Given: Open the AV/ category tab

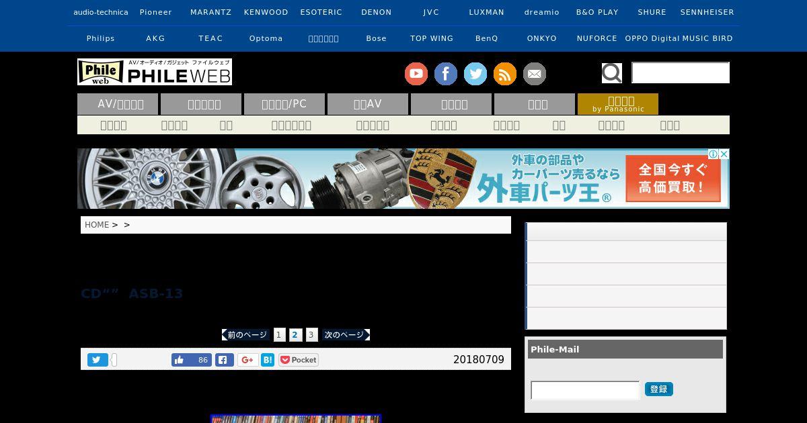Looking at the screenshot, I should tap(118, 104).
